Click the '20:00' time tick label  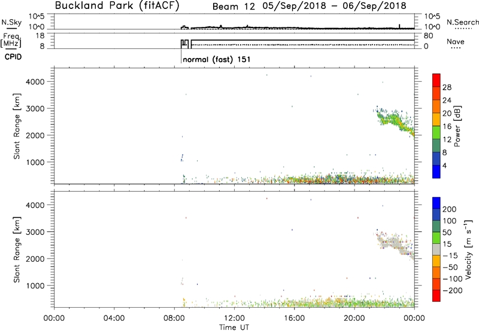[354, 318]
